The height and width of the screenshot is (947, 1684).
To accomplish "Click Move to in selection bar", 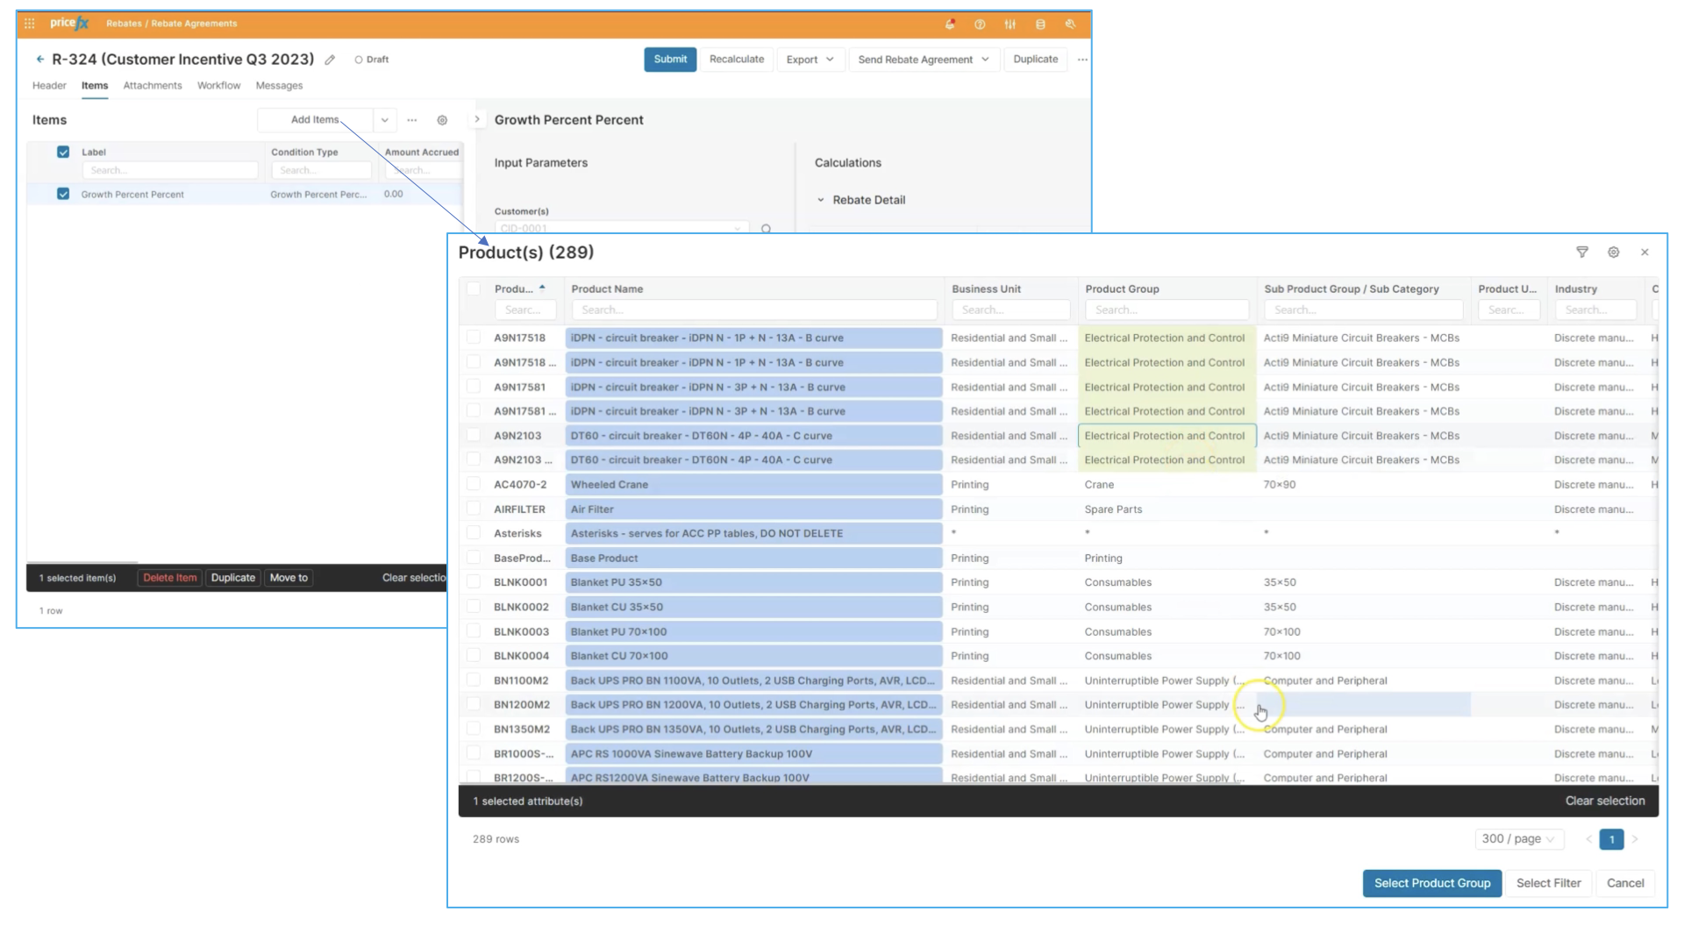I will point(289,578).
